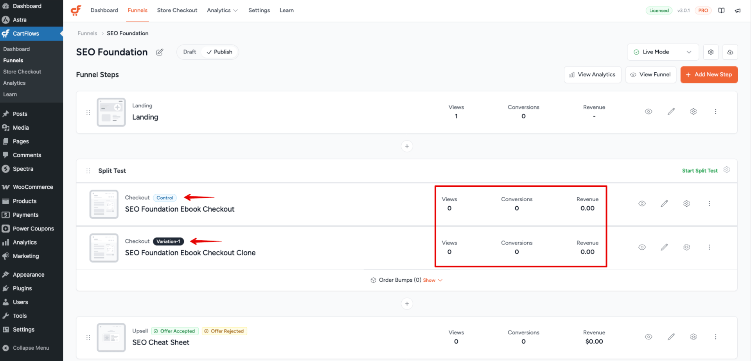Go to Funnels via breadcrumb link
This screenshot has height=361, width=751.
(87, 33)
